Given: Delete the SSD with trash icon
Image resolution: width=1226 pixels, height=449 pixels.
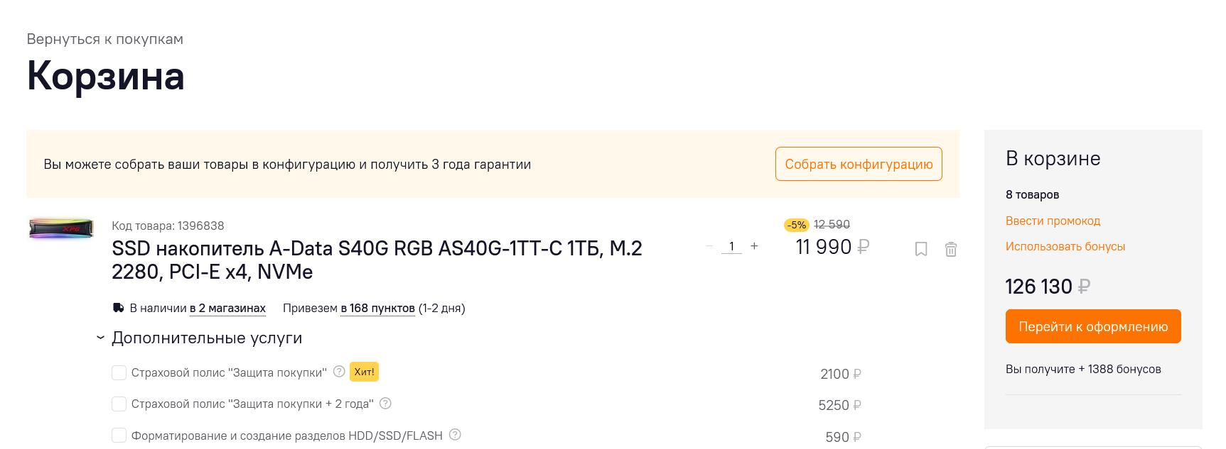Looking at the screenshot, I should pyautogui.click(x=951, y=249).
